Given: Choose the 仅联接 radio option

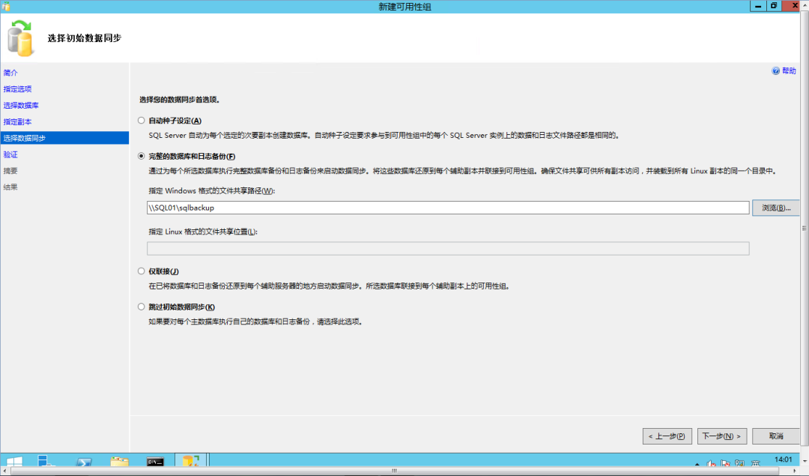Looking at the screenshot, I should pos(141,271).
